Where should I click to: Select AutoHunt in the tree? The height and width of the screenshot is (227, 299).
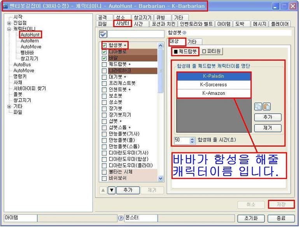click(30, 35)
